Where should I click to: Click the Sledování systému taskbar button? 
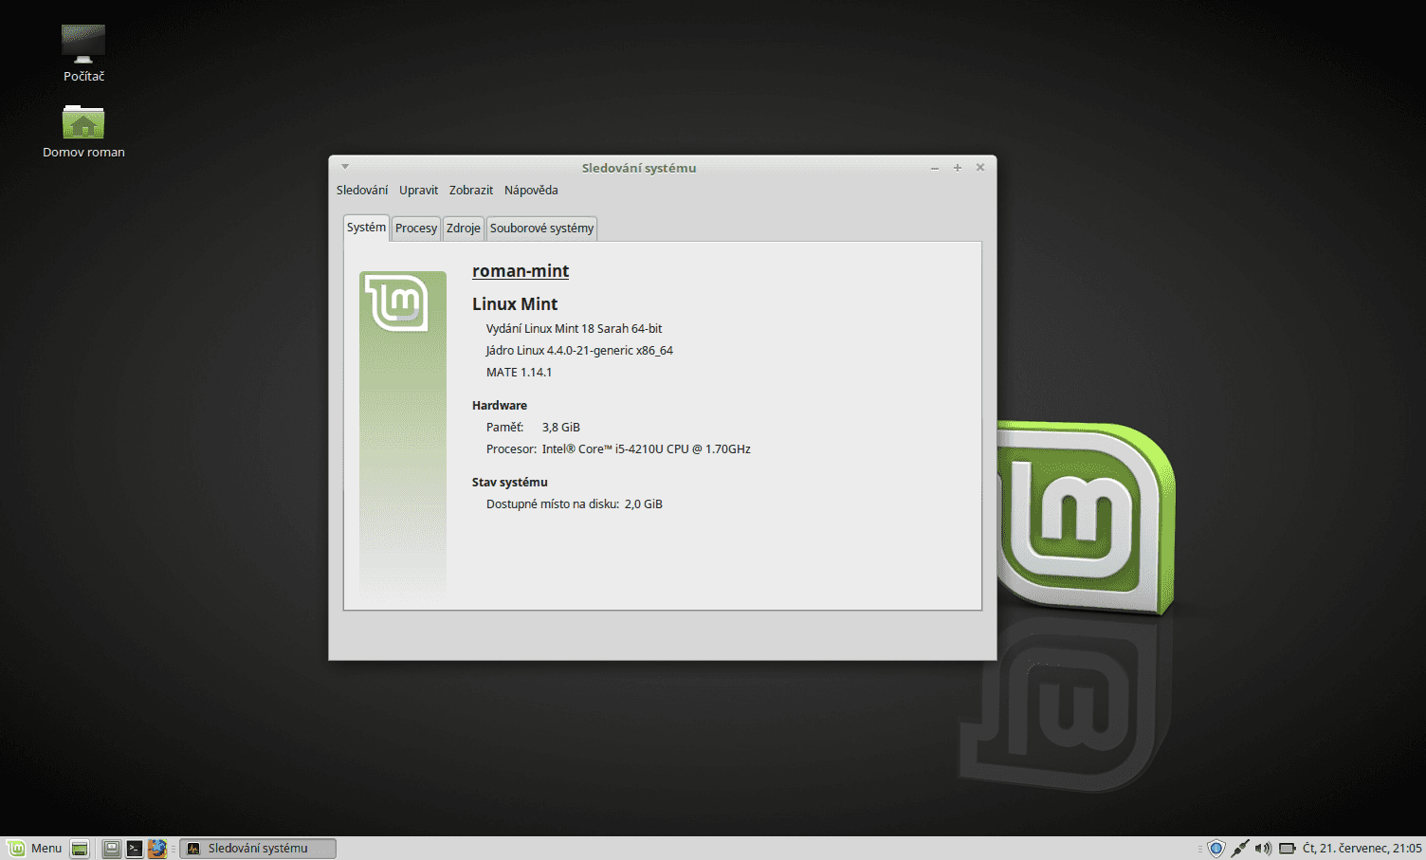(258, 848)
